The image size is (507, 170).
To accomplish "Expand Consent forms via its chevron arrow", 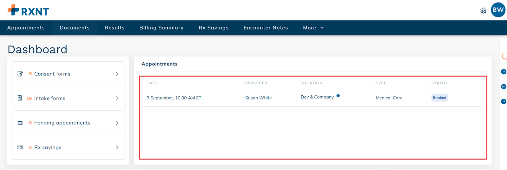I will 117,74.
